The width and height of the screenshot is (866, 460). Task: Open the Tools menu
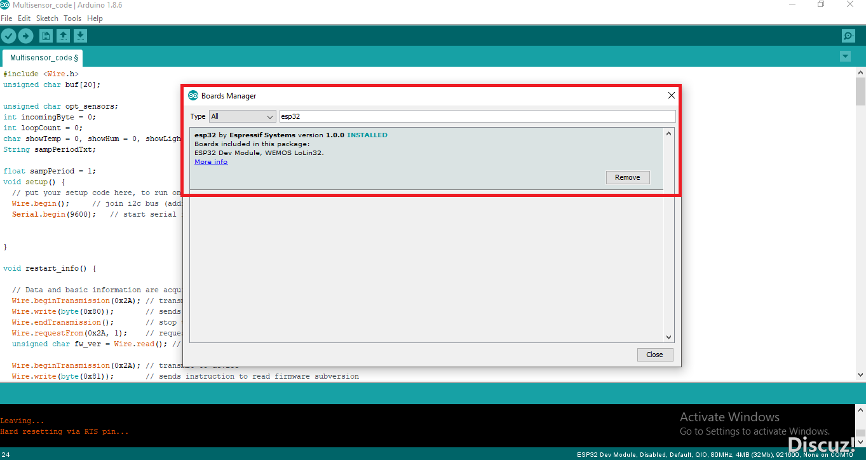click(x=72, y=18)
